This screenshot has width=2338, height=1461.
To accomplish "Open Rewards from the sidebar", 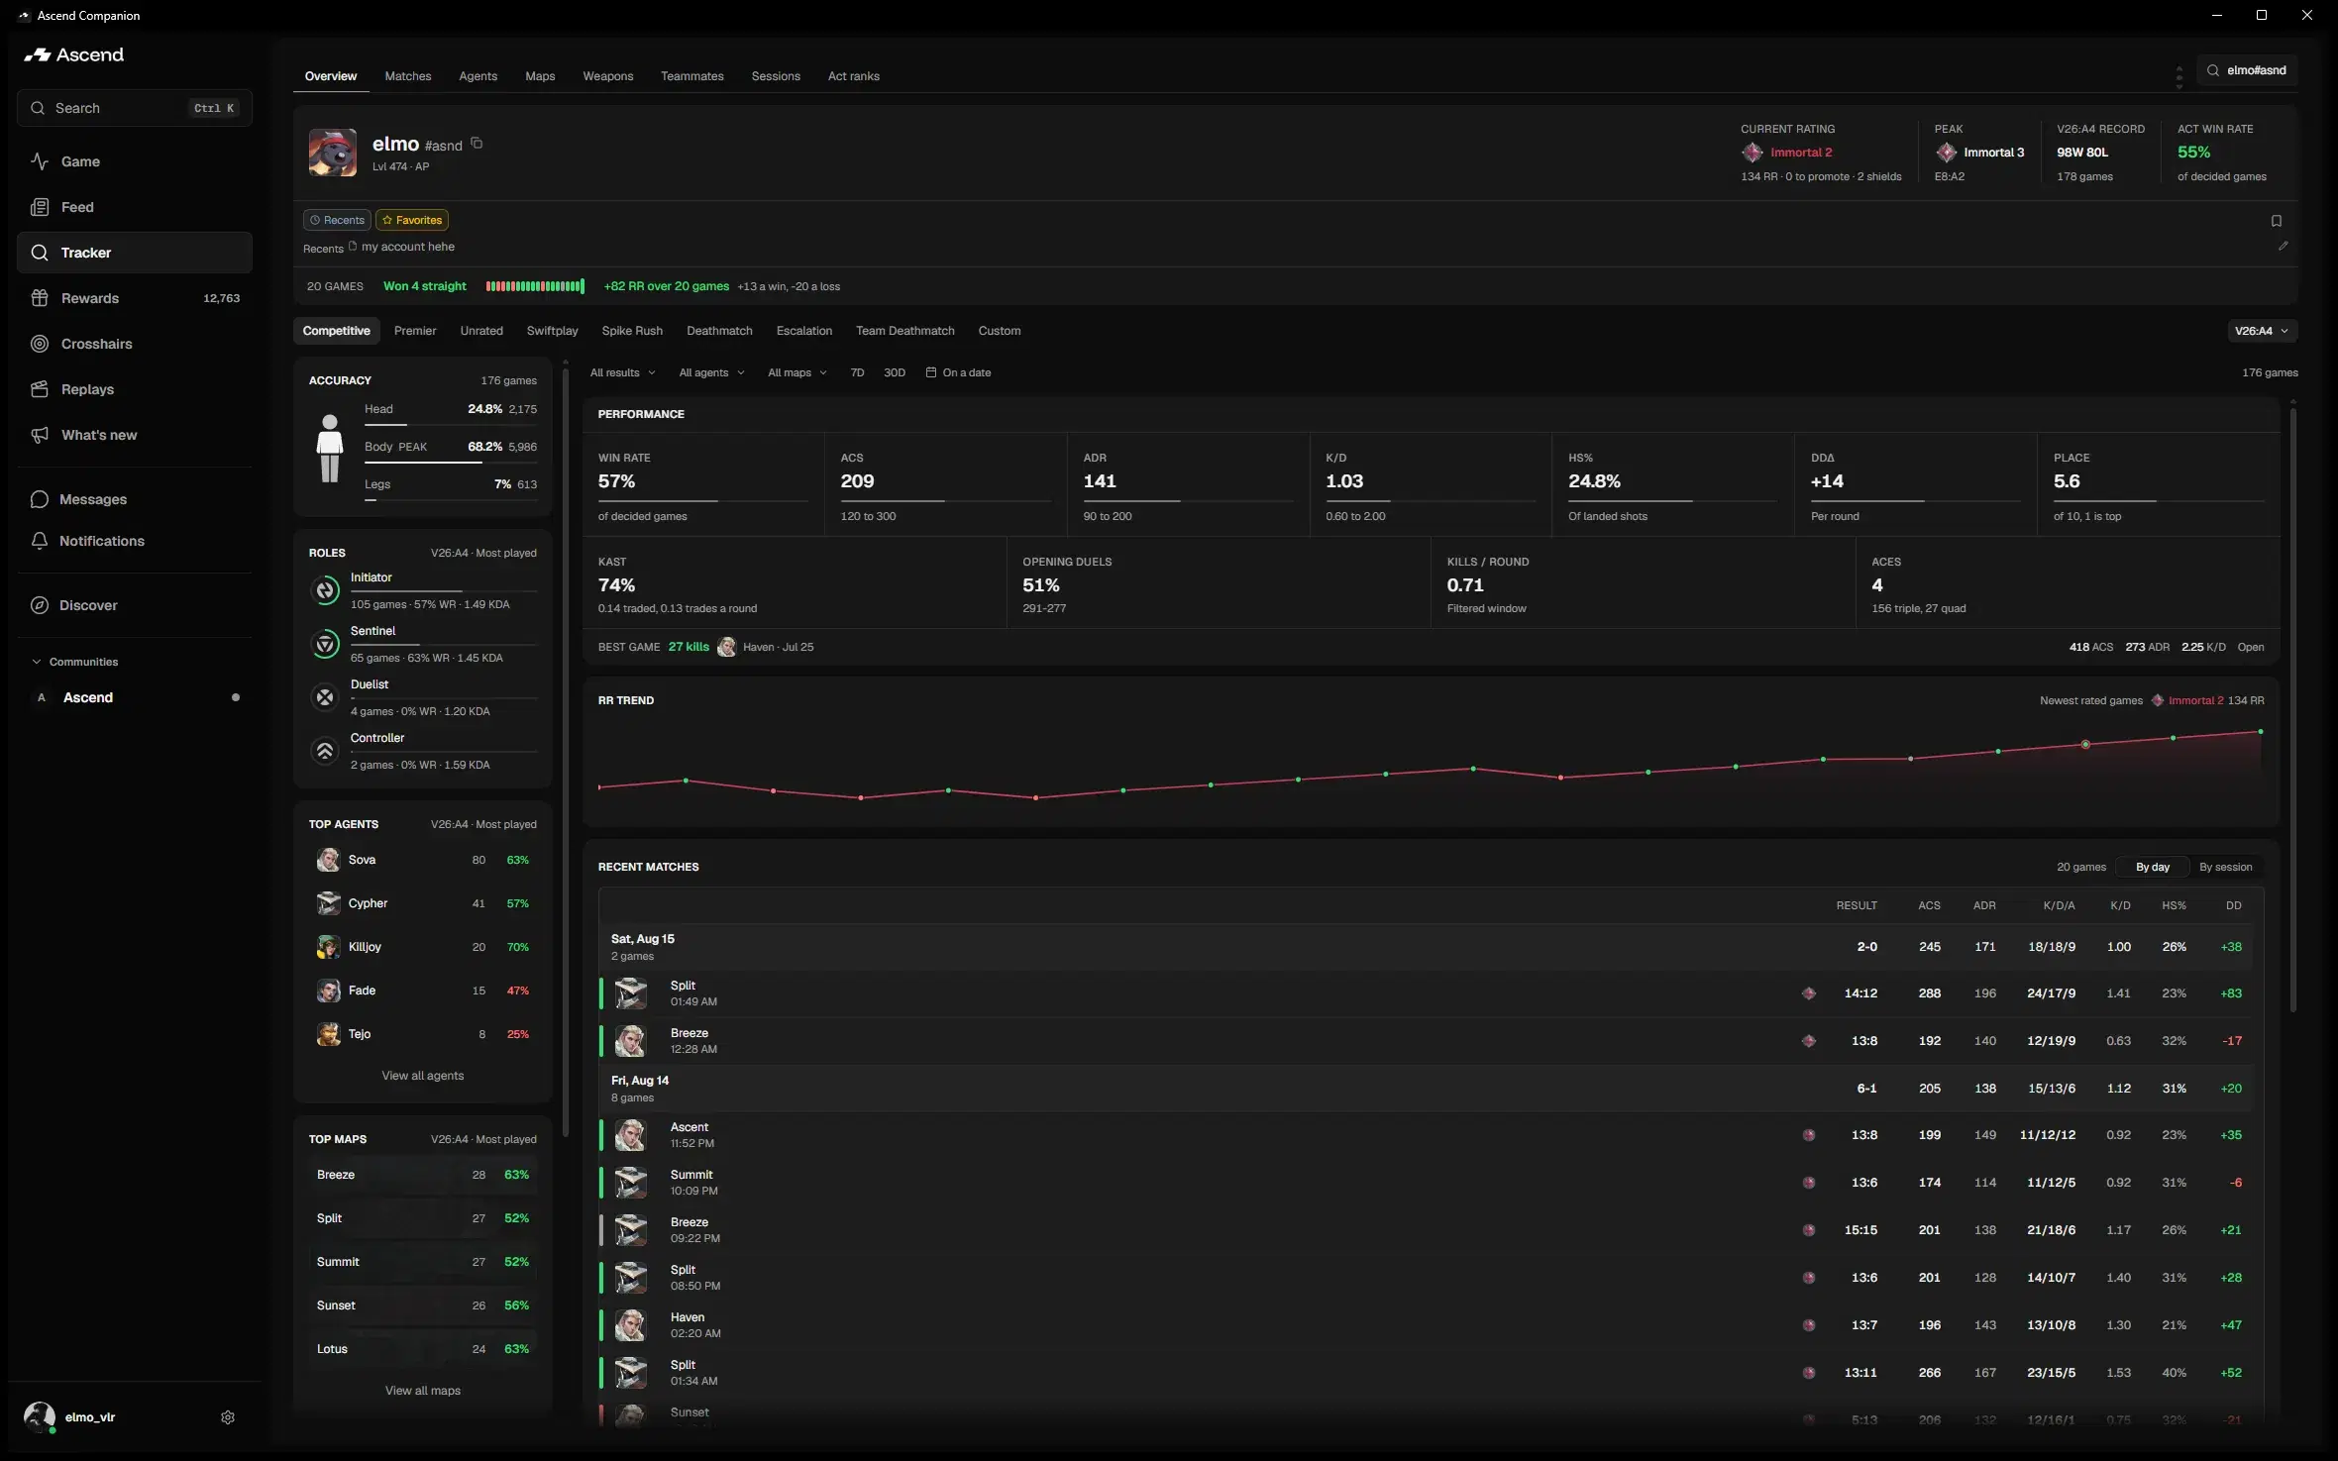I will (135, 298).
